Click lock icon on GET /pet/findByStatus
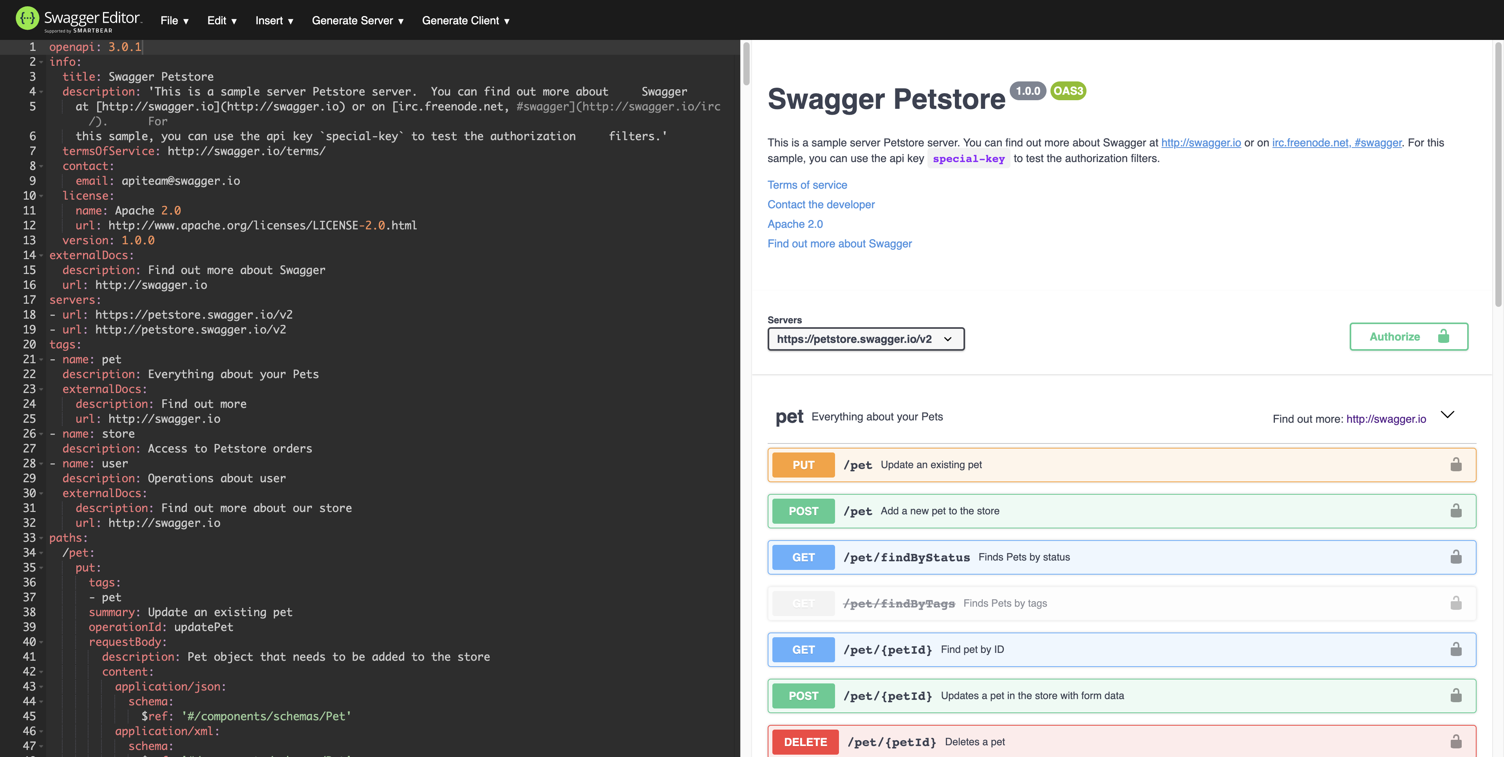 pos(1455,557)
